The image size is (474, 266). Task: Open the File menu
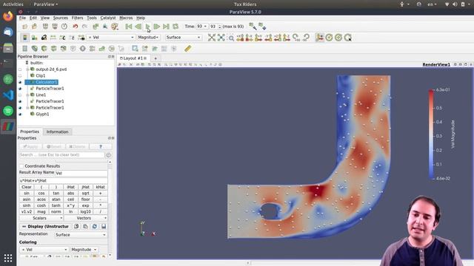tap(23, 18)
